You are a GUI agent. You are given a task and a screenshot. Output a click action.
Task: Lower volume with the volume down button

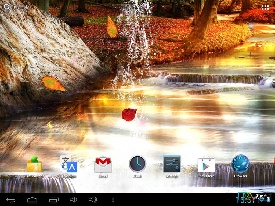73,200
